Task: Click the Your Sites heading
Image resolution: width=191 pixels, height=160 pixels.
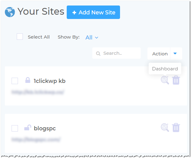Action: click(x=41, y=11)
